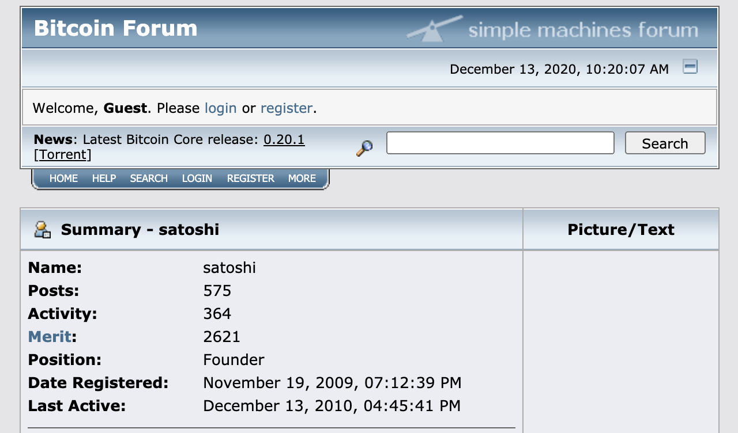Go to the SEARCH page from the navigation bar
738x433 pixels.
[x=148, y=178]
